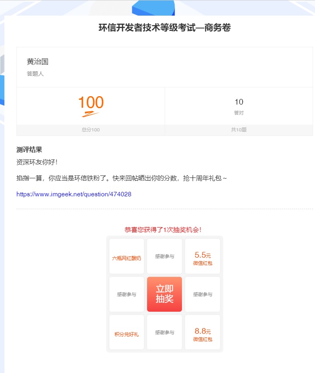Click the sentence starting with 掐指一算
Viewport: 315px width, 373px height.
(121, 178)
